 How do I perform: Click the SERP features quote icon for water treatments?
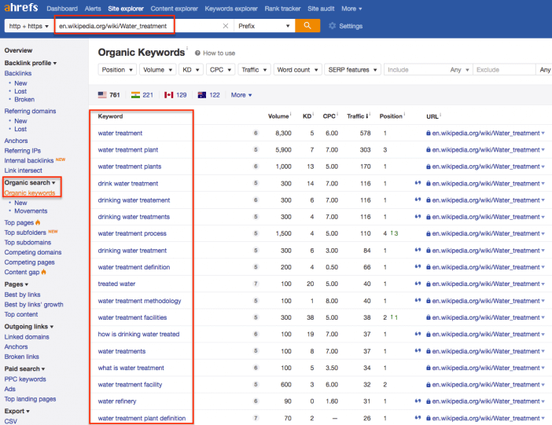click(418, 351)
